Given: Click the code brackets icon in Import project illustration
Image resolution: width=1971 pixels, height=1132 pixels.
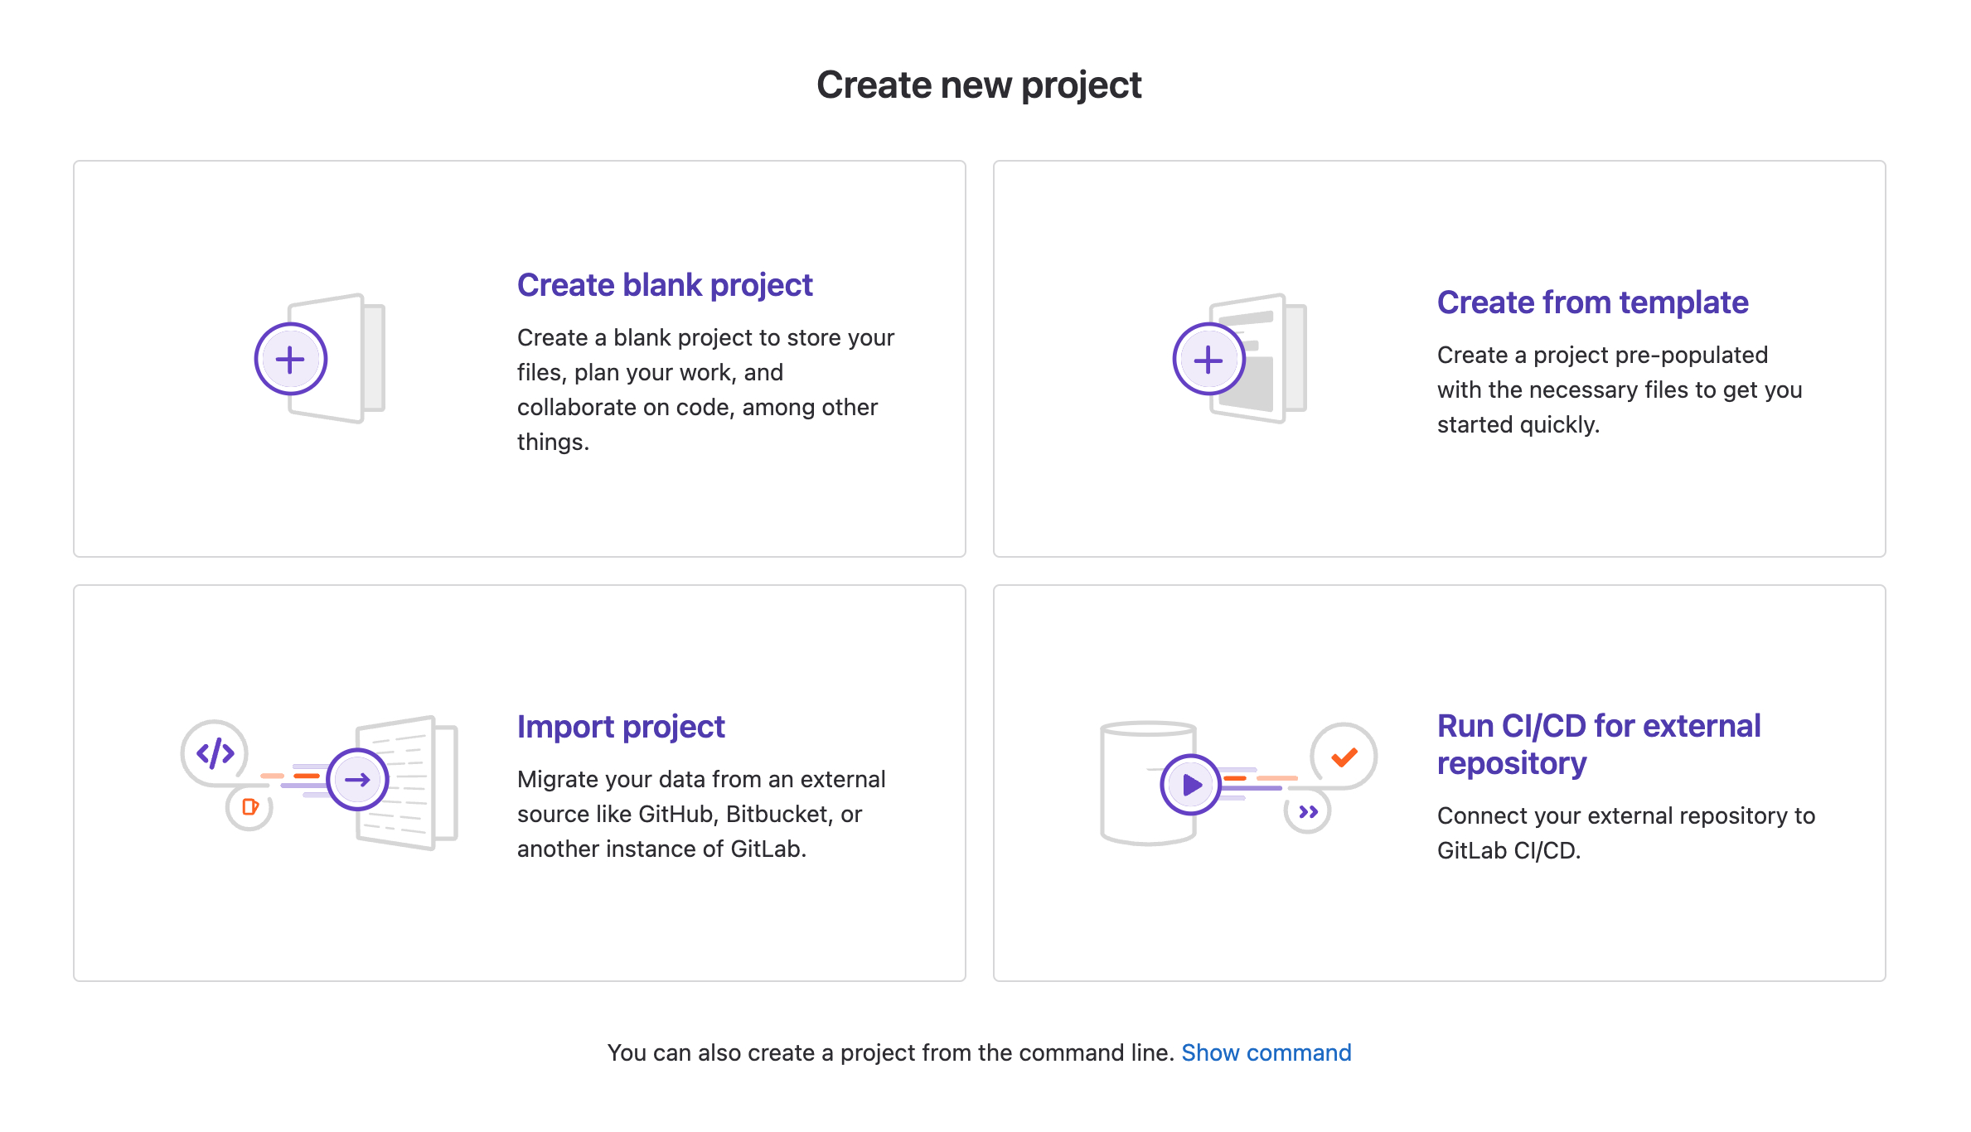Looking at the screenshot, I should point(213,752).
